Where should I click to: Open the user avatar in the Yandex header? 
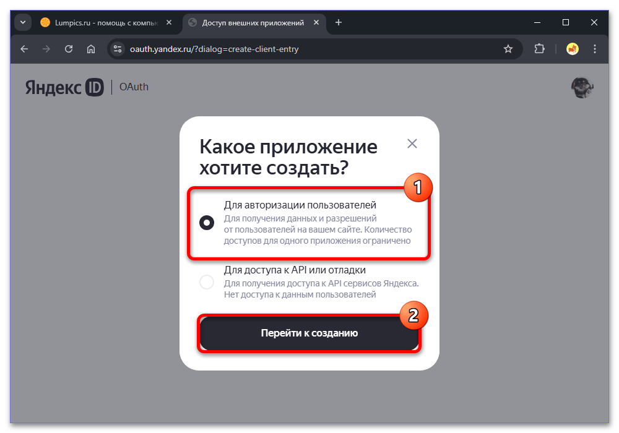582,87
